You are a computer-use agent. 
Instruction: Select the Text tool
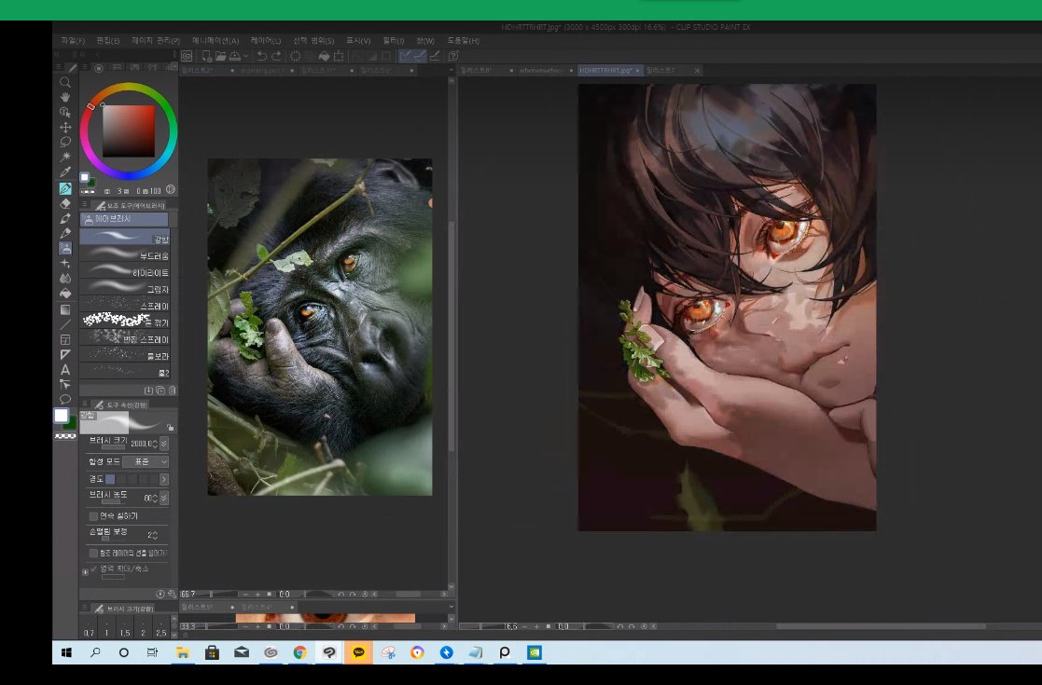tap(65, 370)
